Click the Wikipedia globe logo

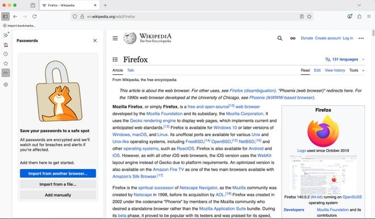pyautogui.click(x=130, y=38)
